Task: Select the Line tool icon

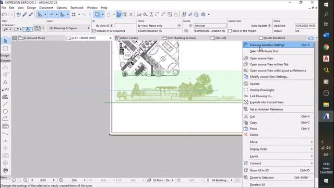Action: pyautogui.click(x=6, y=104)
